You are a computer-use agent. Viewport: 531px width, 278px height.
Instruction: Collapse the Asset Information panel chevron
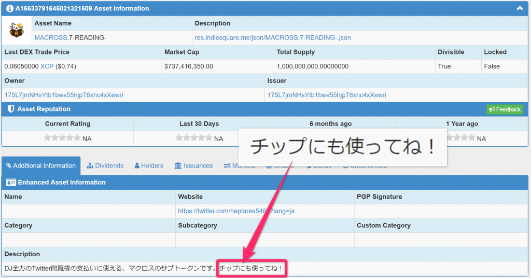pyautogui.click(x=520, y=8)
